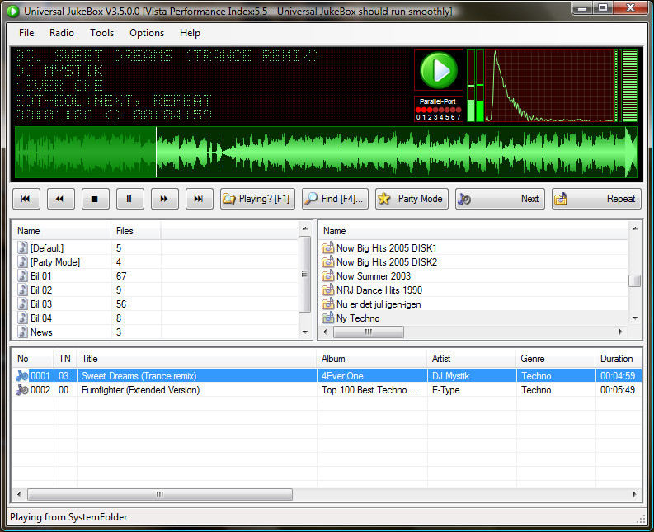
Task: Click the big green play button
Action: pyautogui.click(x=439, y=70)
